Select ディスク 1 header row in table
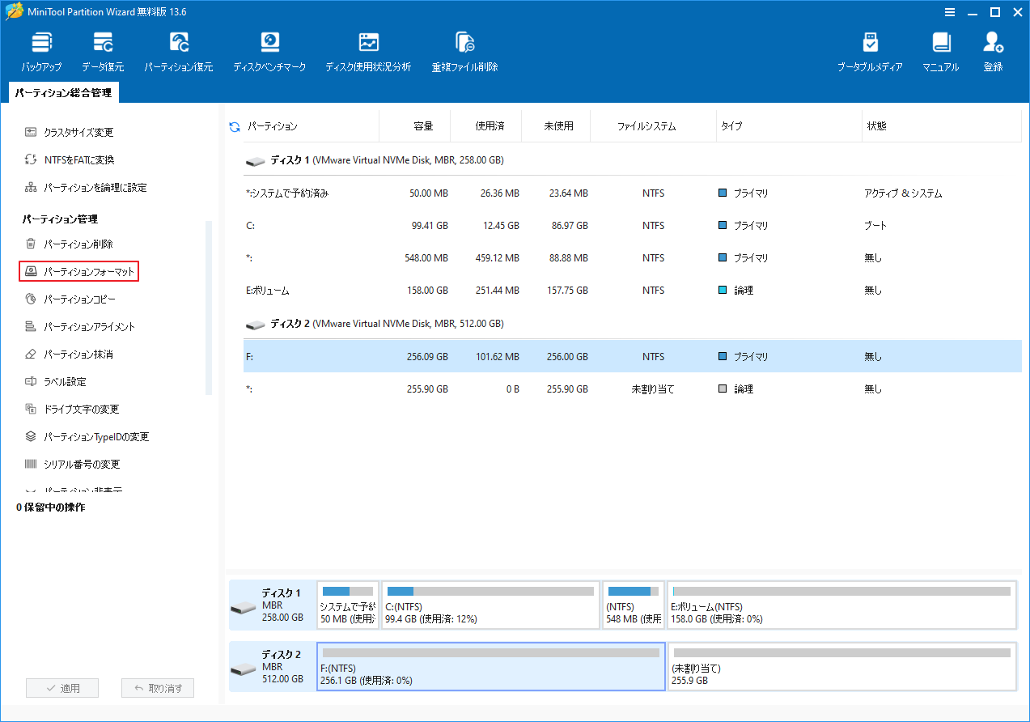 click(x=632, y=160)
